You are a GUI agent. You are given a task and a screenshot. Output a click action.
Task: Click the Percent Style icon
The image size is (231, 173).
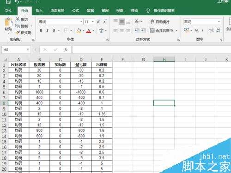196,31
